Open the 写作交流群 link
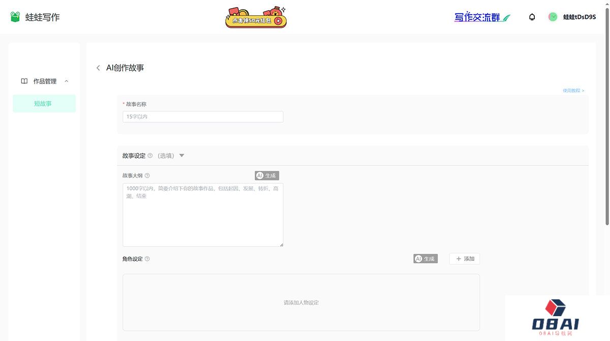Screen dimensions: 610x341 point(482,17)
